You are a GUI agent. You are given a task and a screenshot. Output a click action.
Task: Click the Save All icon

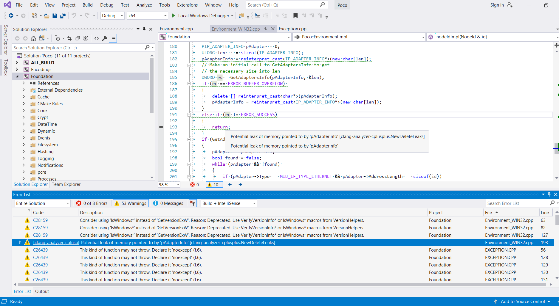point(63,16)
